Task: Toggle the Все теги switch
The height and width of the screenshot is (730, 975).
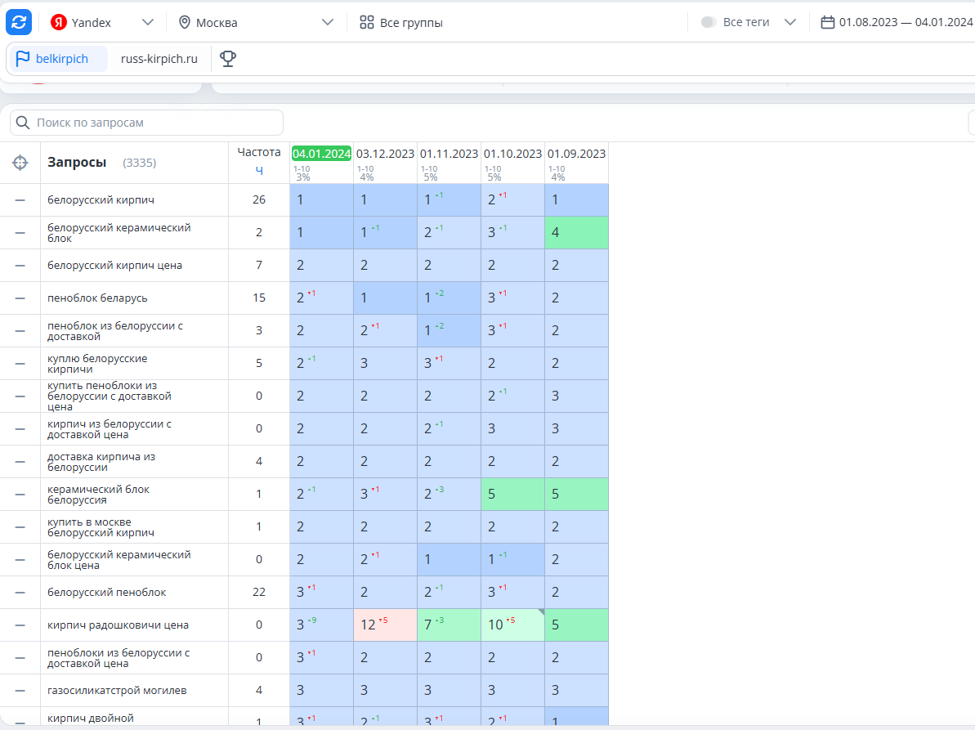Action: pyautogui.click(x=709, y=22)
